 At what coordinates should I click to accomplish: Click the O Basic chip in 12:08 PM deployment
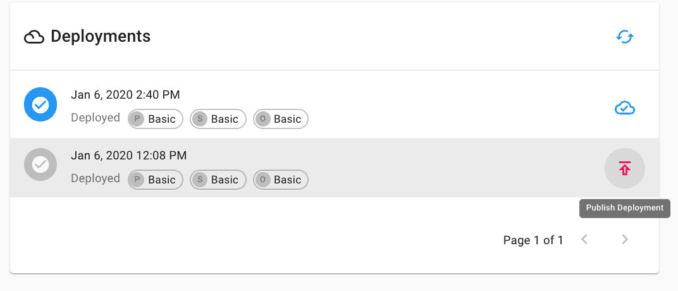281,180
